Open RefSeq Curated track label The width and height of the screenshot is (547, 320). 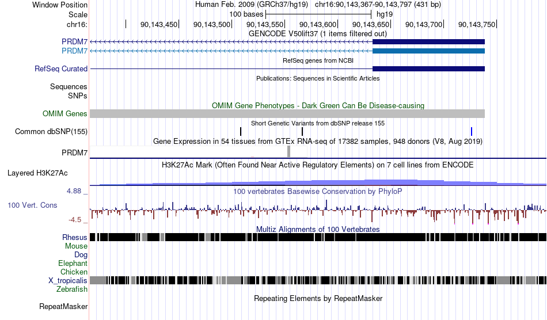tap(61, 68)
